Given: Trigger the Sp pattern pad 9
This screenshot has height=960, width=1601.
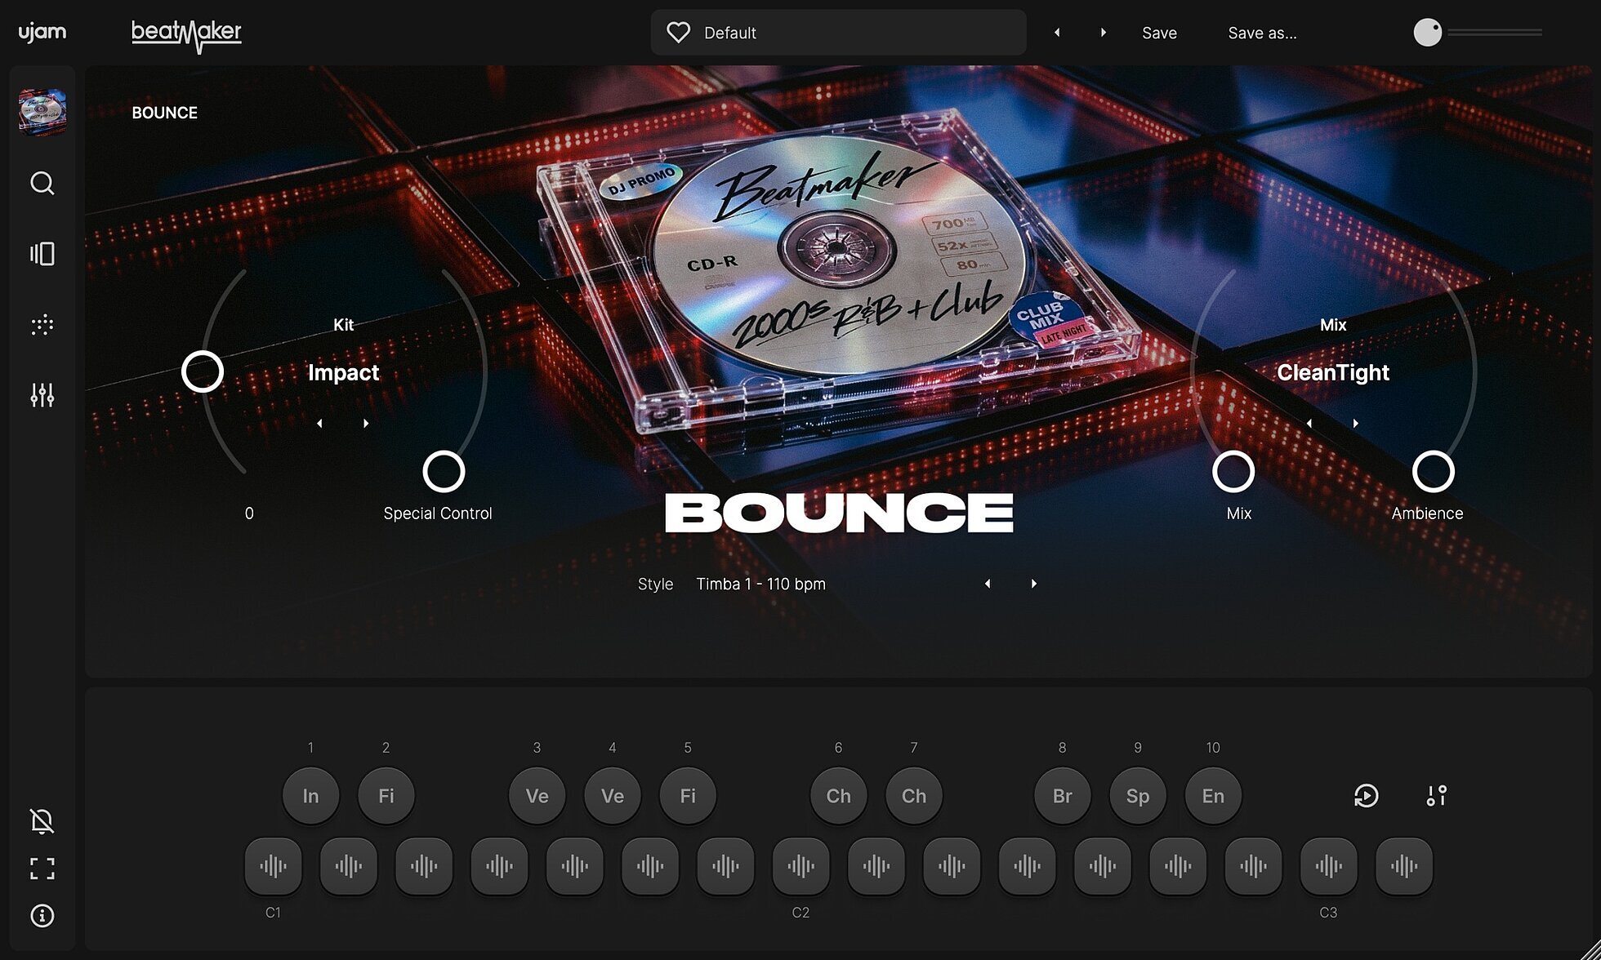Looking at the screenshot, I should point(1138,796).
